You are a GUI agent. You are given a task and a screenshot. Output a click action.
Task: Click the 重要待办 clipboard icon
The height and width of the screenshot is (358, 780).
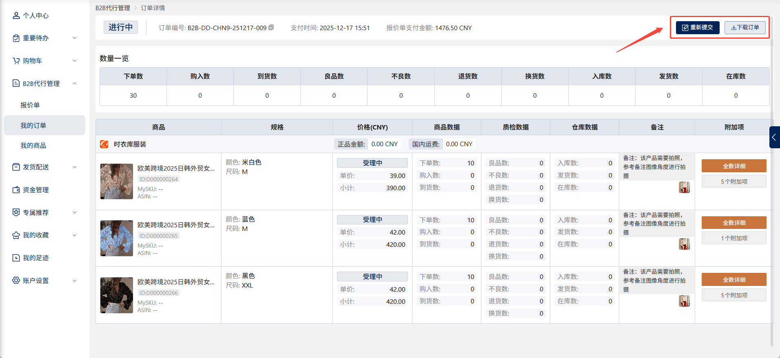(16, 38)
